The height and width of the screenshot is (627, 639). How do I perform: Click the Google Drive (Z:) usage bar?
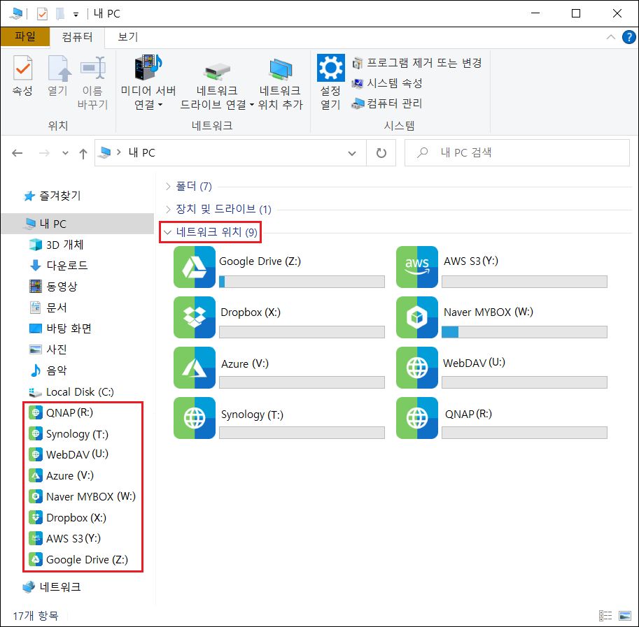pos(302,282)
